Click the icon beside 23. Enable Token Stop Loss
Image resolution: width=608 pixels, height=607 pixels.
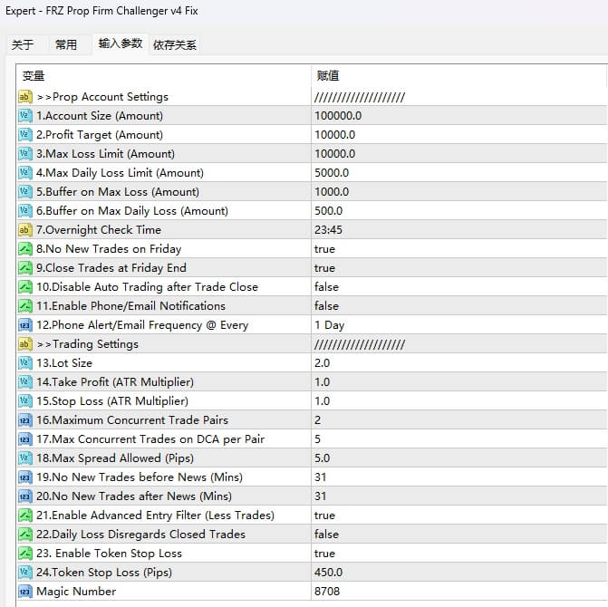point(25,554)
